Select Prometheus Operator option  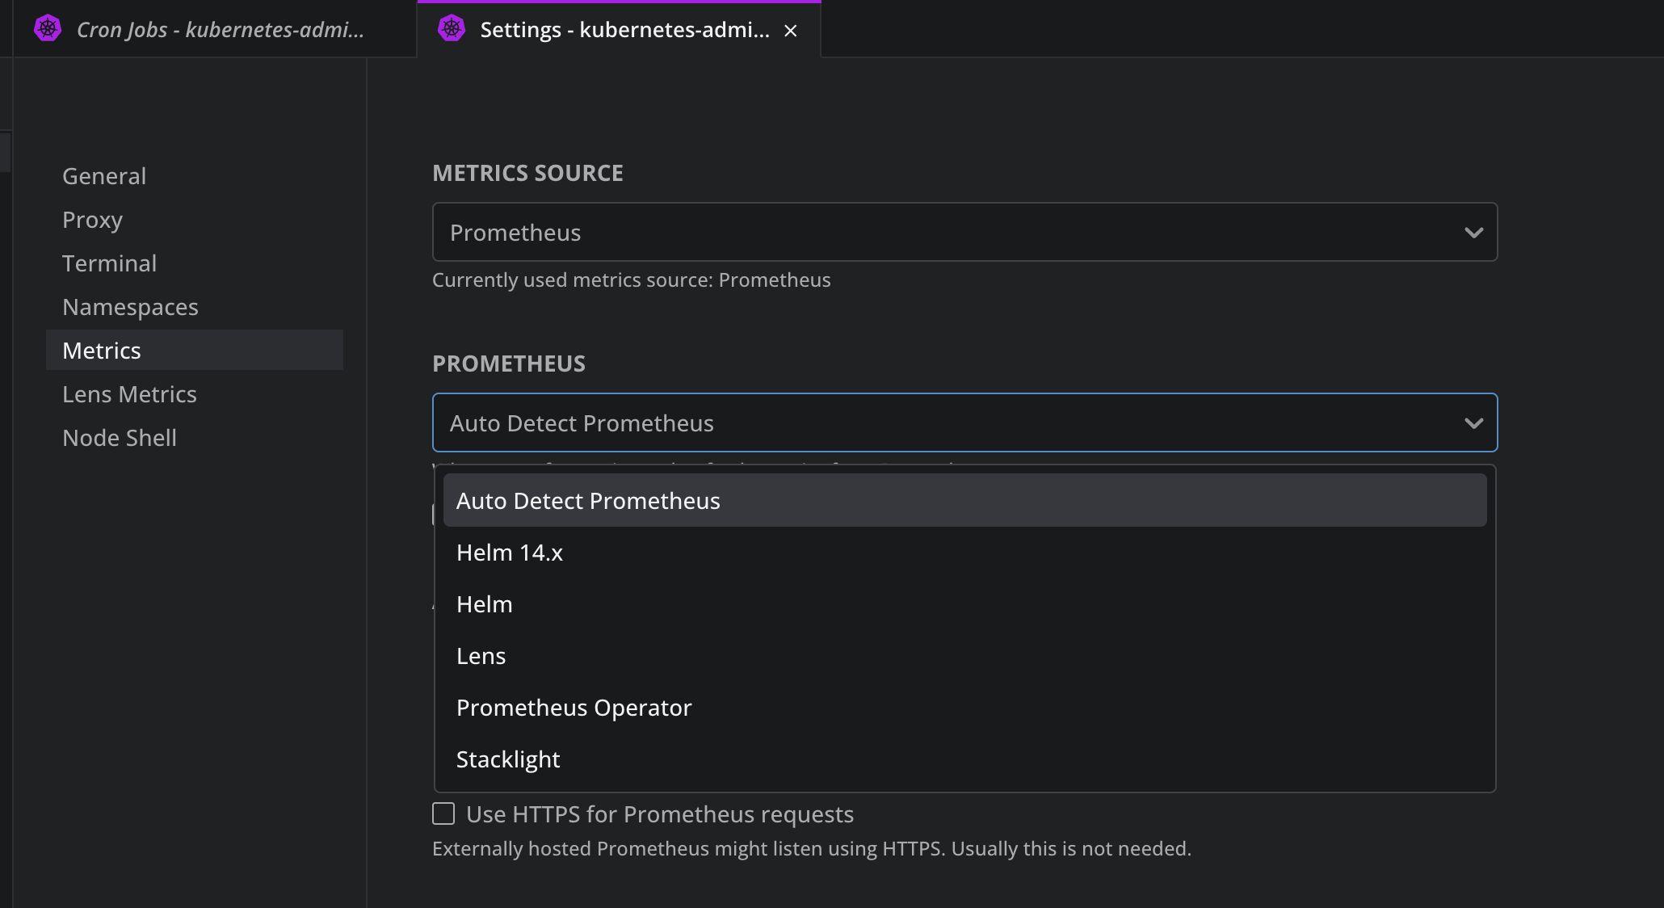click(x=964, y=708)
